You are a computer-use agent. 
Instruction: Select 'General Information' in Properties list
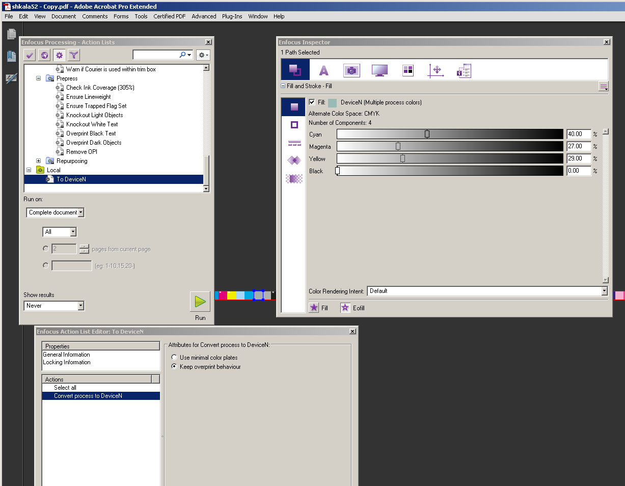(101, 355)
